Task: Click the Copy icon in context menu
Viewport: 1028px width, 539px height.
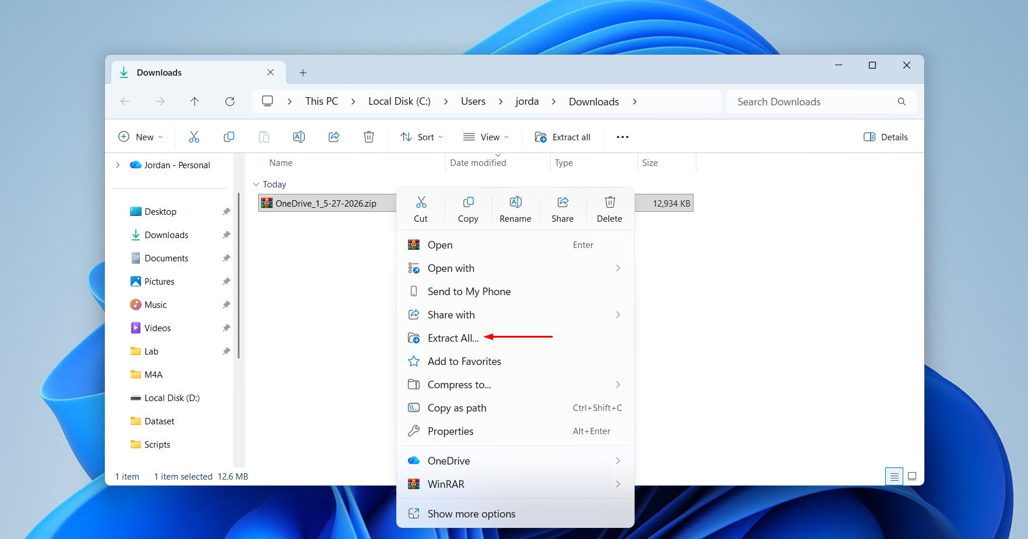Action: coord(468,202)
